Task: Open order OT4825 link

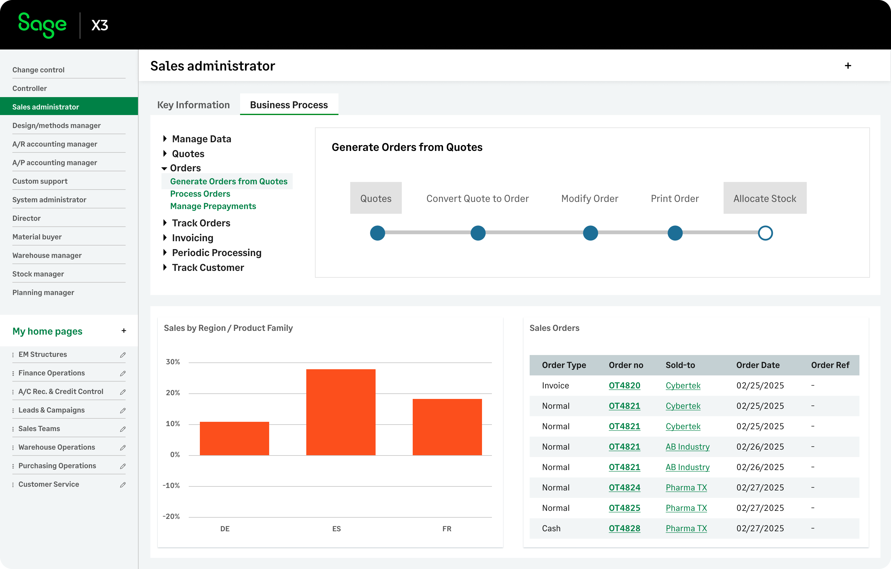Action: pos(625,508)
